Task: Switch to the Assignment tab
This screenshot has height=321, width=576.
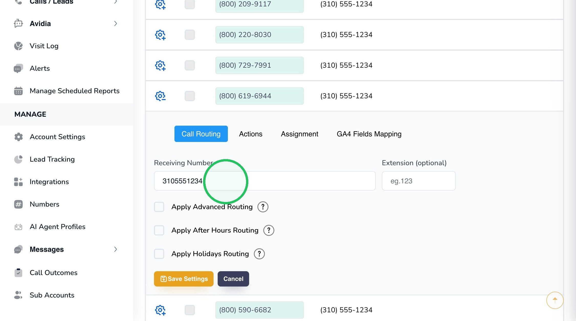Action: click(x=300, y=134)
